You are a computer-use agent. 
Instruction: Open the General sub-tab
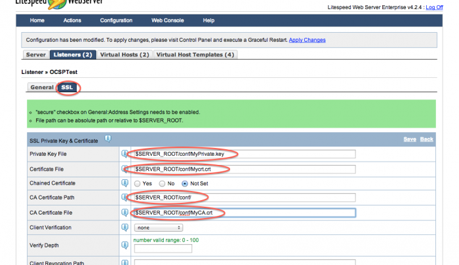[x=42, y=88]
